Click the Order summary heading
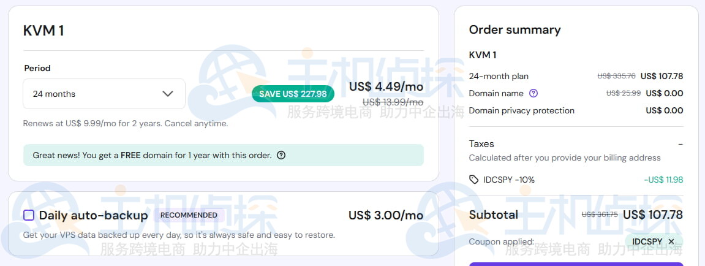 coord(515,29)
